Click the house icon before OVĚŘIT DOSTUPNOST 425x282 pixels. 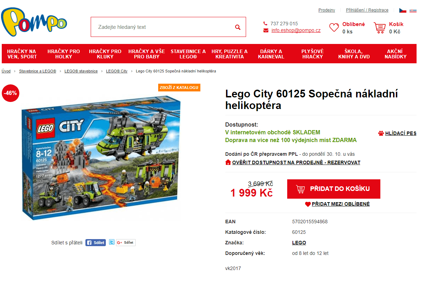[x=228, y=162]
